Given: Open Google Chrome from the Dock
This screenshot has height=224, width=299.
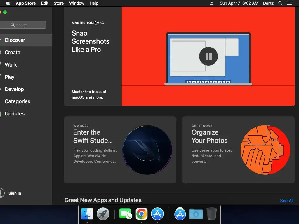Looking at the screenshot, I should [142, 214].
